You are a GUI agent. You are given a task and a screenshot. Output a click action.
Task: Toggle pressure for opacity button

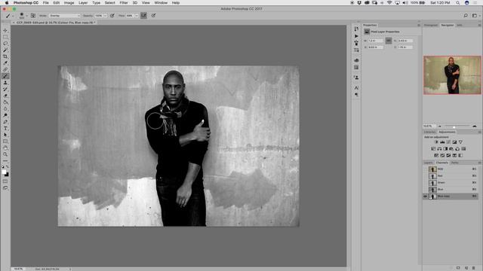112,15
